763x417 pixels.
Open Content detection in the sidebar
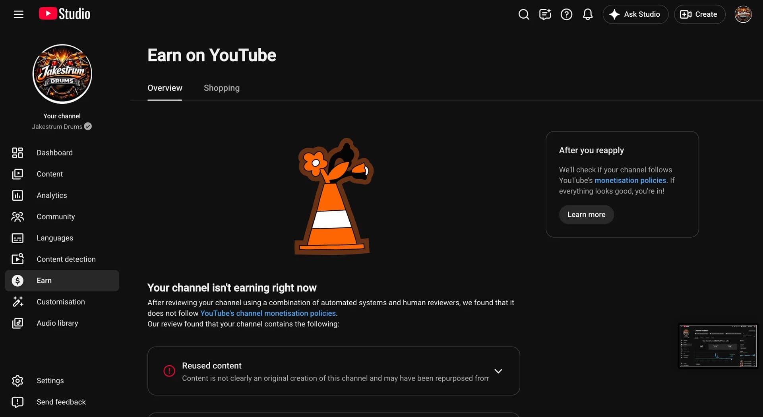click(62, 259)
